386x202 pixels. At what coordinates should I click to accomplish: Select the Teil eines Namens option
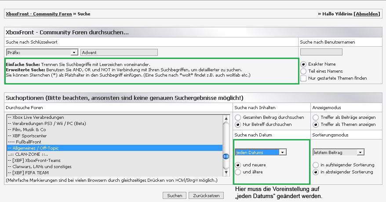pyautogui.click(x=303, y=71)
